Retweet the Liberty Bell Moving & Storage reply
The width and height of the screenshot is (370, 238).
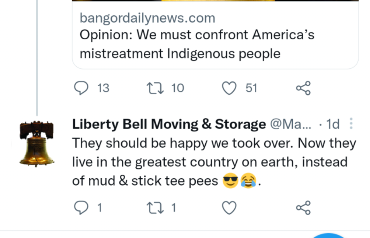click(x=155, y=208)
